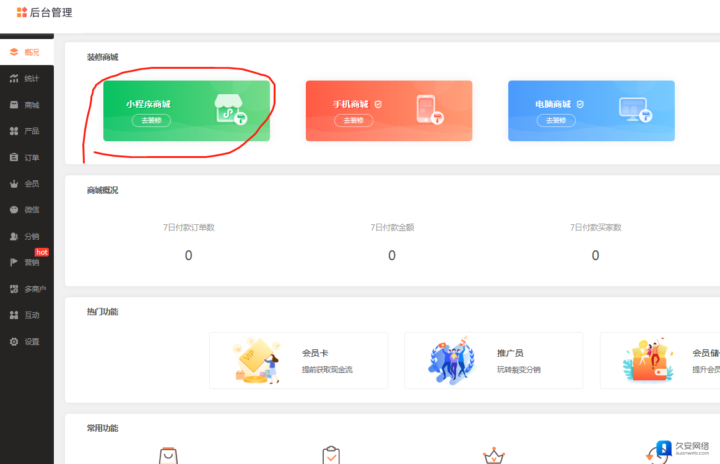Click the 多商户 multi-merchant icon
720x464 pixels.
14,289
